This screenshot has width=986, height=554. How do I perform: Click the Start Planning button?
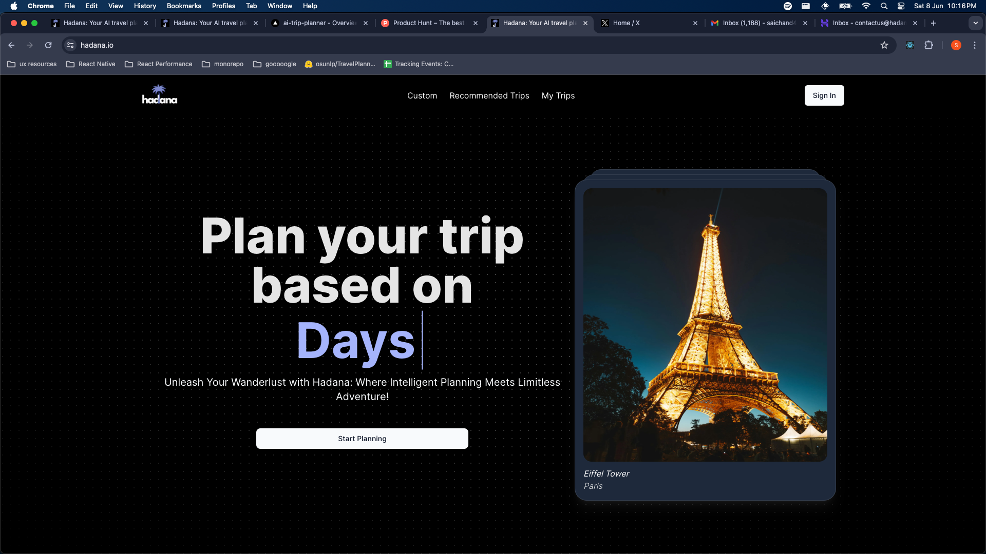[x=362, y=439]
